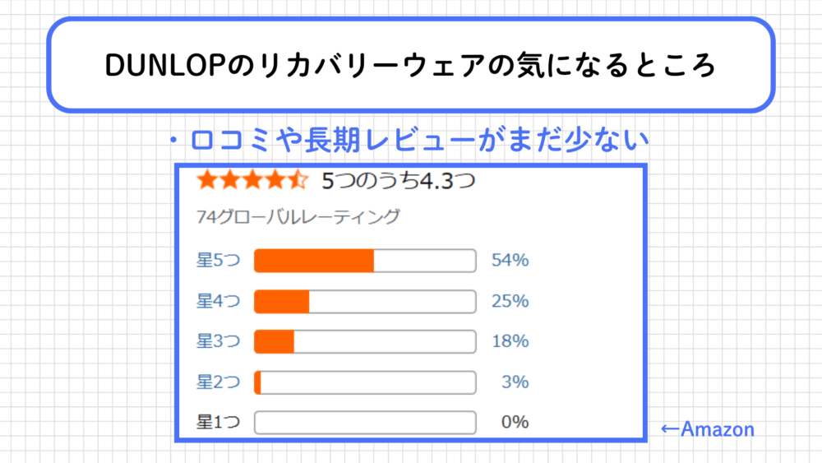Click the 星2つ label link
This screenshot has width=822, height=463.
click(217, 382)
